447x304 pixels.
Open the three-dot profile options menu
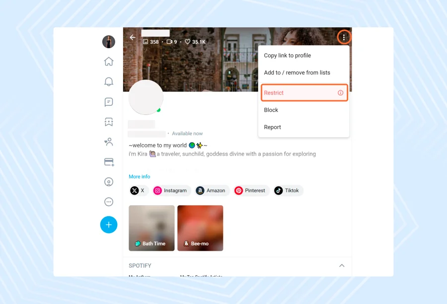pos(344,37)
